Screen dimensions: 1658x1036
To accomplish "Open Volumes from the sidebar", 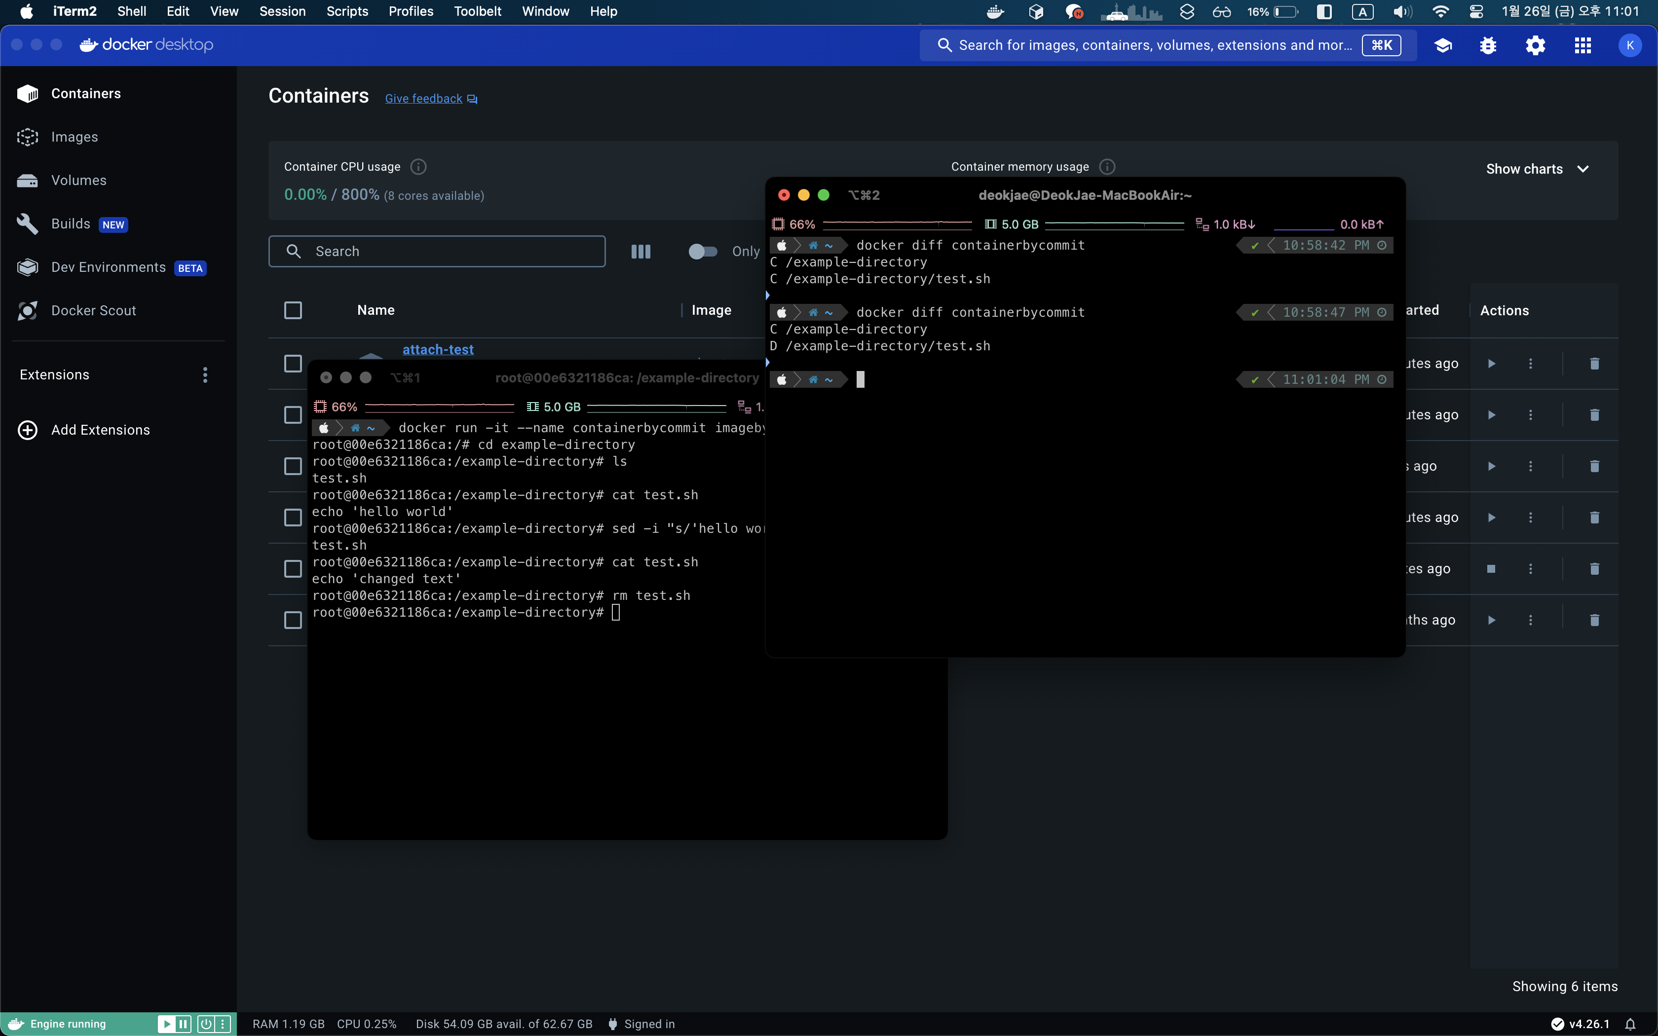I will point(78,180).
